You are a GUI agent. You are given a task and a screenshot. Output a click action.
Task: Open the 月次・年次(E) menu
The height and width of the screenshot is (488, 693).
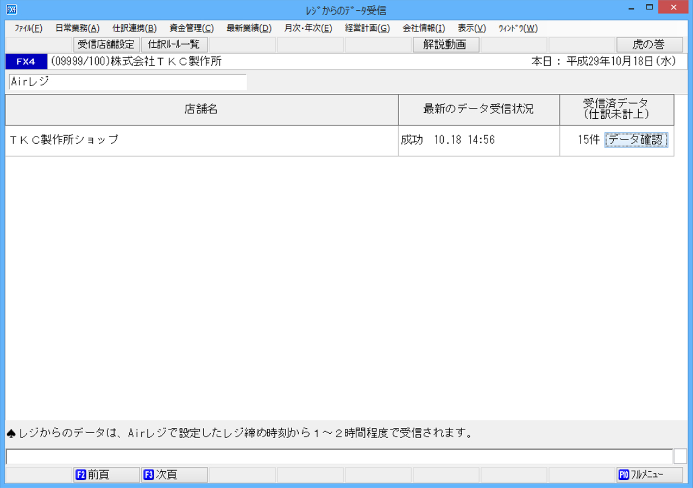coord(308,29)
